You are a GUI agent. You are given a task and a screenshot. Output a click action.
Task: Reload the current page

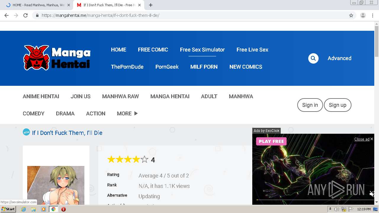click(x=25, y=15)
